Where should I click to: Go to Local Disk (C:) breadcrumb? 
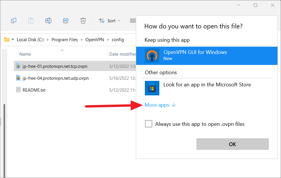(30, 40)
